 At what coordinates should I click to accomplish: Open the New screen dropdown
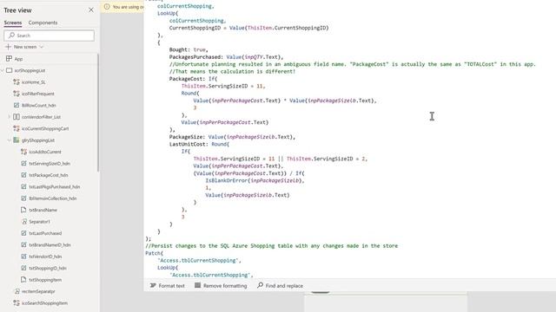coord(41,47)
